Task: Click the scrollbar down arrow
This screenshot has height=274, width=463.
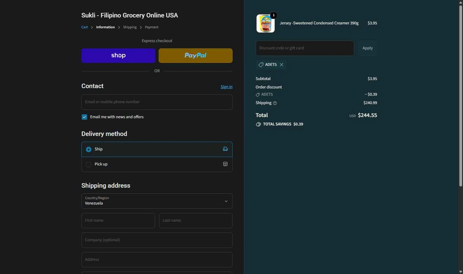Action: coord(461,272)
